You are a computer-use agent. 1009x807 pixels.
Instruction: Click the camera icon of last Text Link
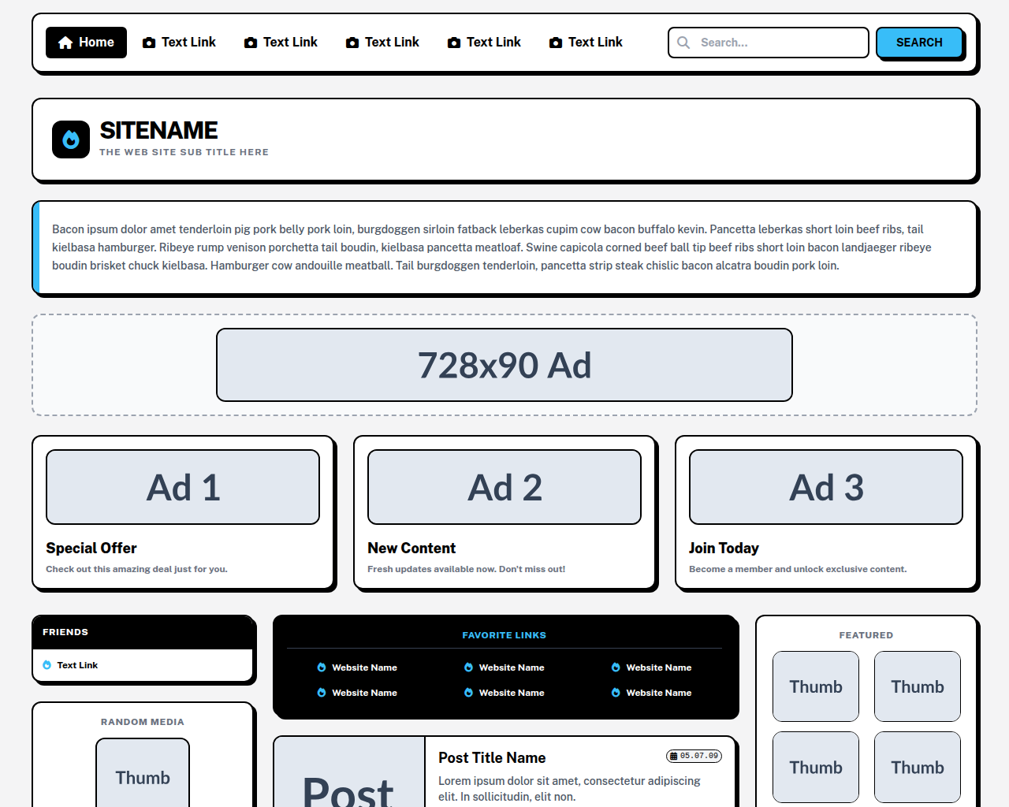(556, 43)
